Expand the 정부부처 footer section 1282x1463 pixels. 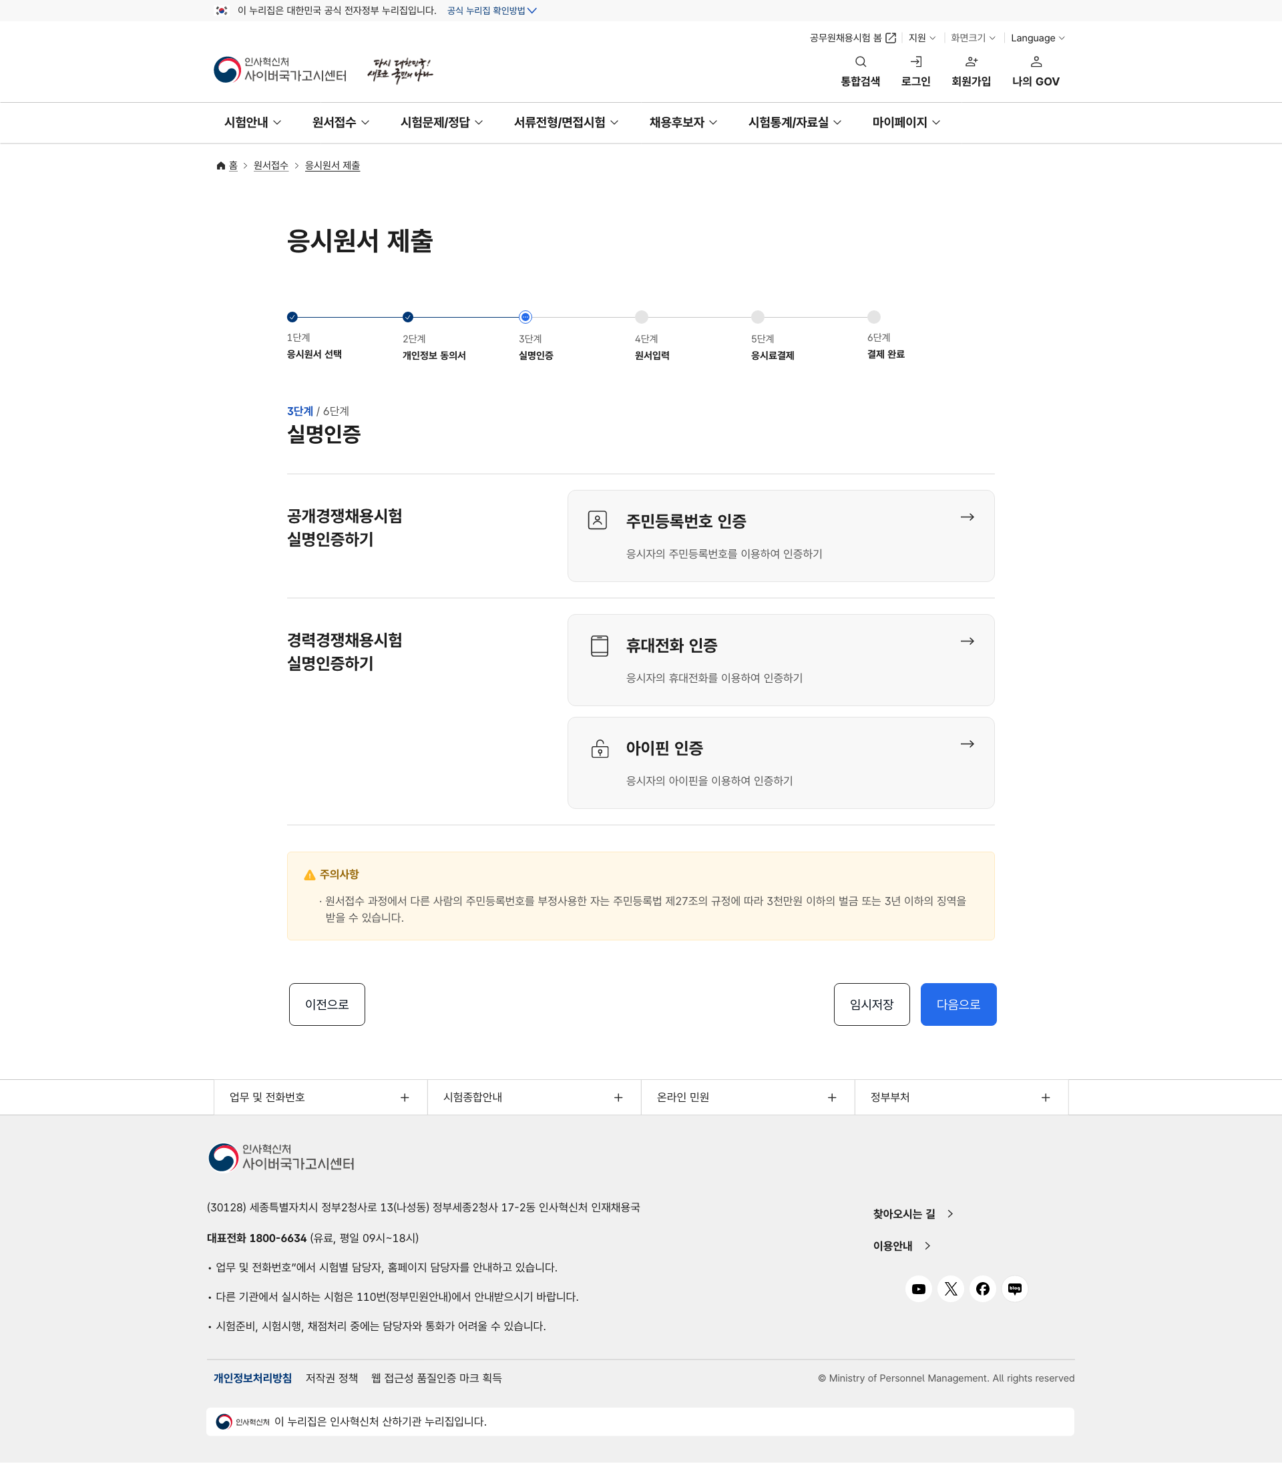pos(961,1097)
